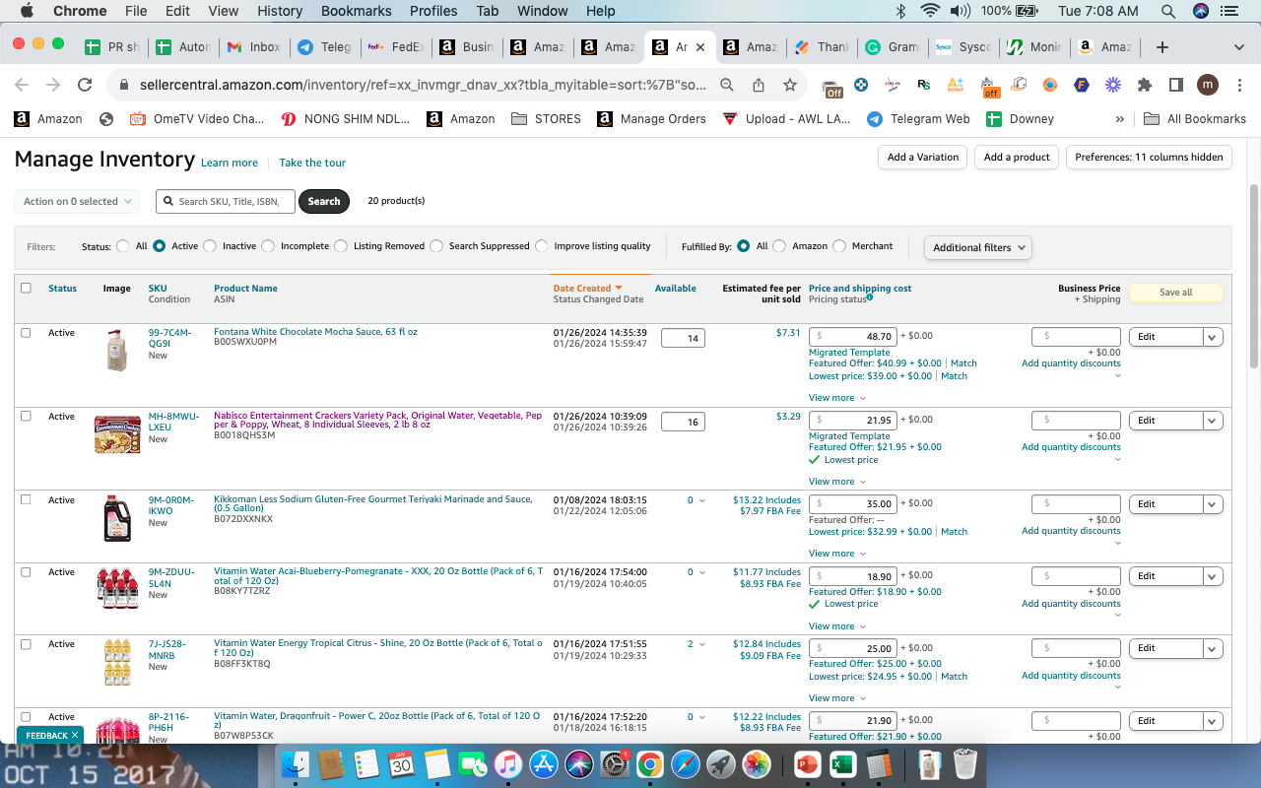The height and width of the screenshot is (788, 1261).
Task: Toggle the Chrome side panel icon
Action: [x=1176, y=85]
